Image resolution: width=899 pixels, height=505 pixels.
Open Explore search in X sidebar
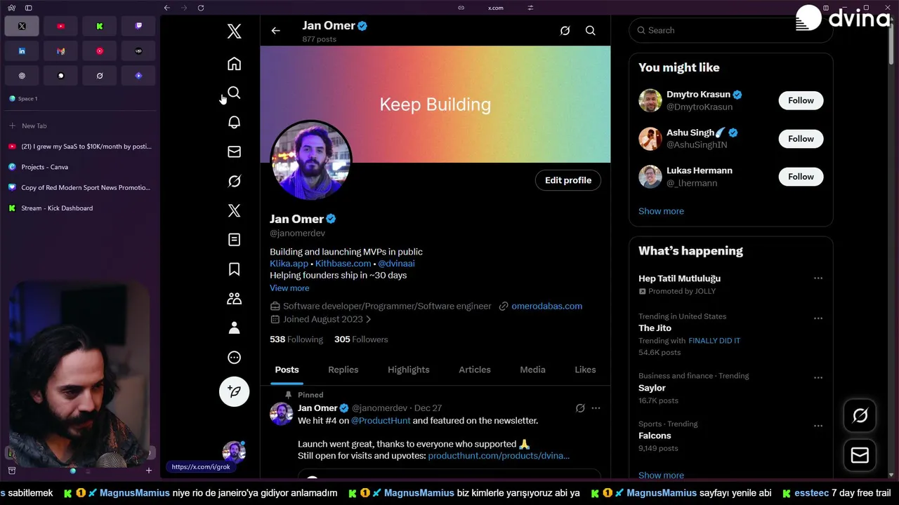[x=235, y=93]
